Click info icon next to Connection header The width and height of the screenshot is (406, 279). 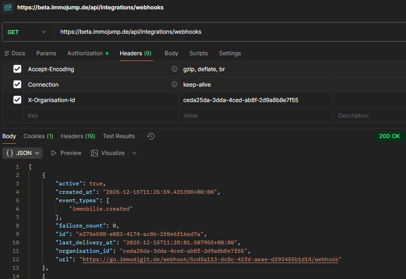(x=174, y=84)
